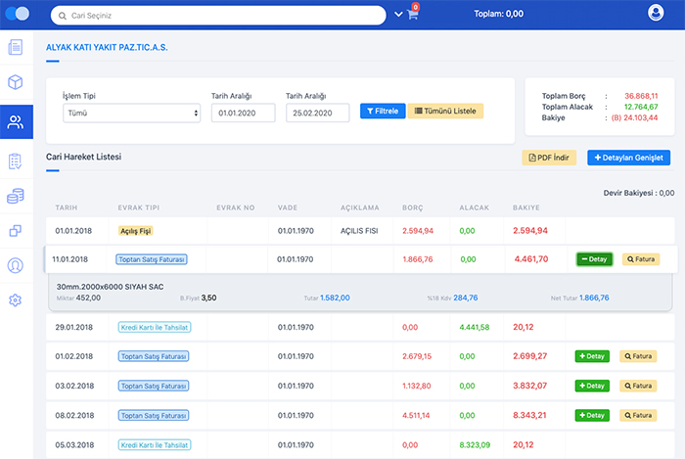Viewport: 685px width, 459px height.
Task: Click the alacak amount 8.323,09
Action: [475, 445]
